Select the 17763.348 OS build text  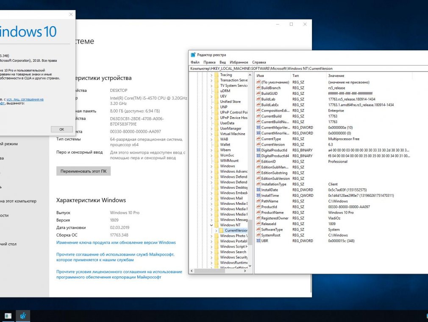pyautogui.click(x=119, y=235)
